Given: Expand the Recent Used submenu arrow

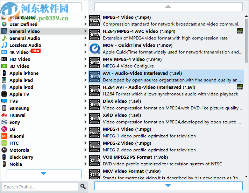Looking at the screenshot, I should pos(85,17).
